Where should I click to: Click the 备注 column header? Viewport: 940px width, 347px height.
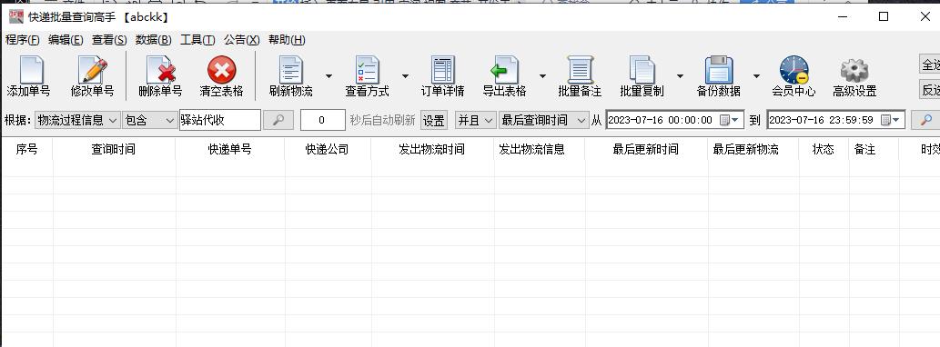(874, 150)
